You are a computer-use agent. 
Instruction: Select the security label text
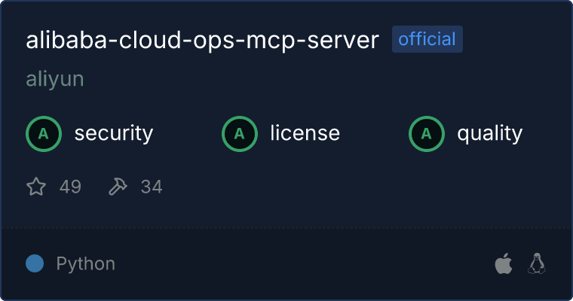click(114, 133)
